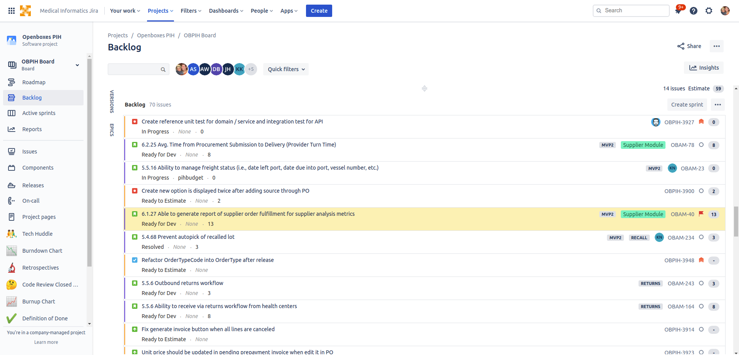This screenshot has height=355, width=739.
Task: Click the Project pages document icon
Action: pyautogui.click(x=12, y=217)
